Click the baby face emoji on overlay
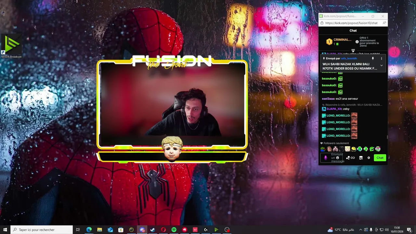The width and height of the screenshot is (416, 234). point(172,149)
